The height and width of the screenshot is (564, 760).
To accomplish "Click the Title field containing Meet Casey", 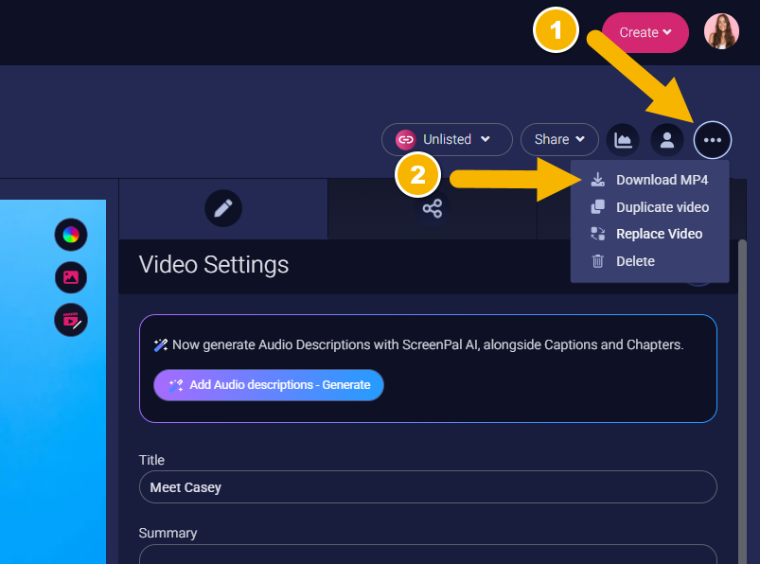I will point(428,487).
